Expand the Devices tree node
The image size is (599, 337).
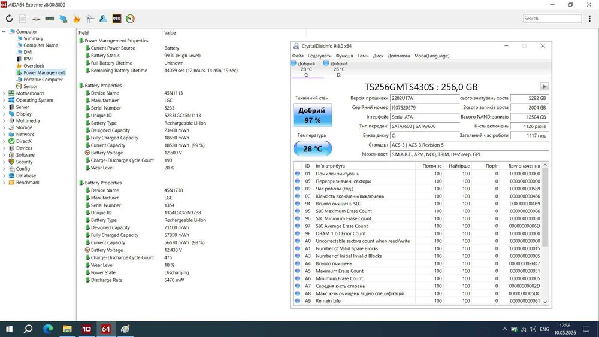coord(4,148)
